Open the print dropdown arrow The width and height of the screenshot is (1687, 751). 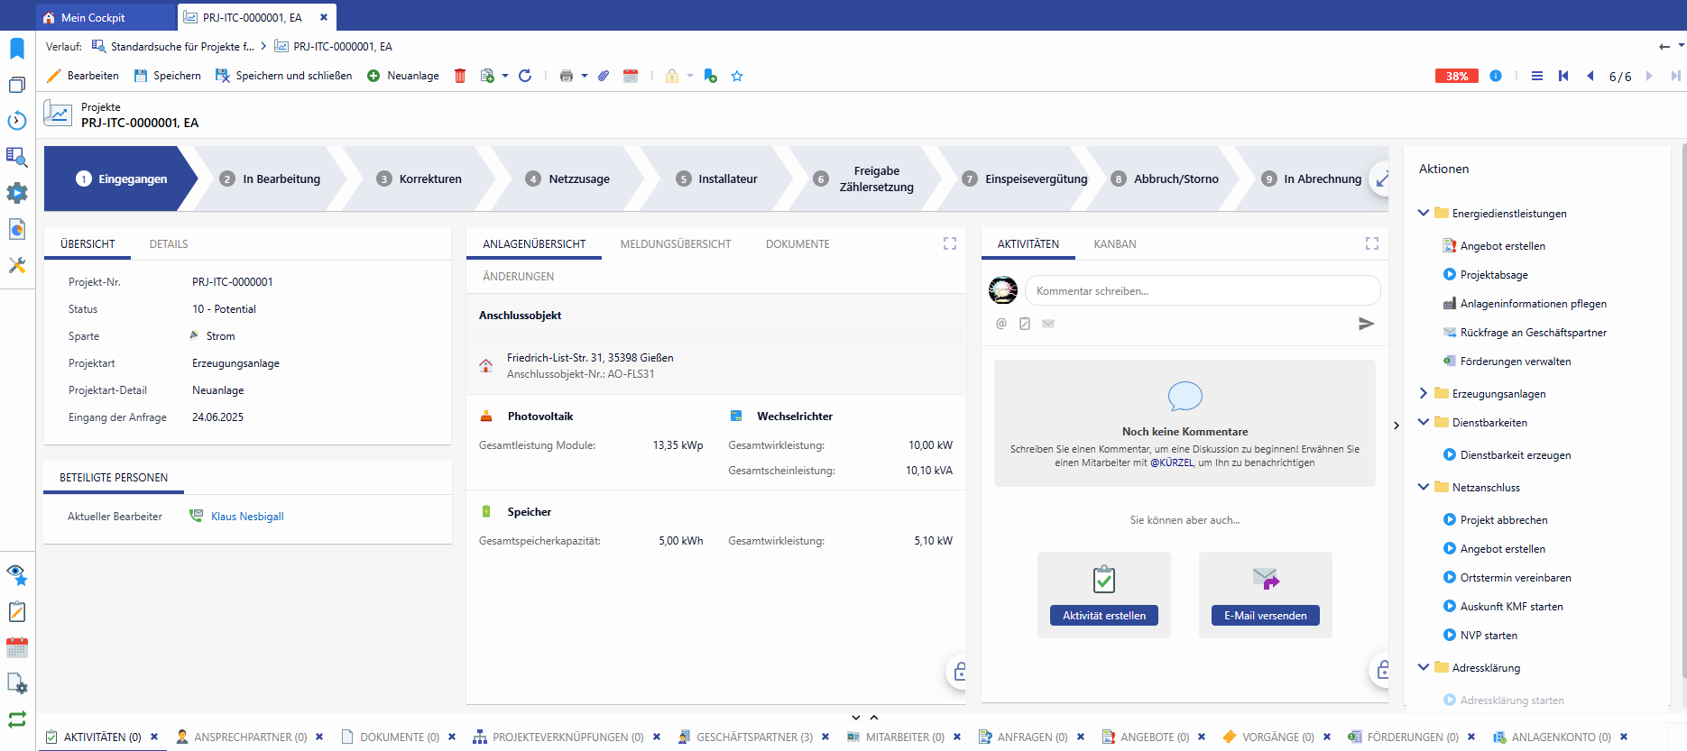pos(585,76)
